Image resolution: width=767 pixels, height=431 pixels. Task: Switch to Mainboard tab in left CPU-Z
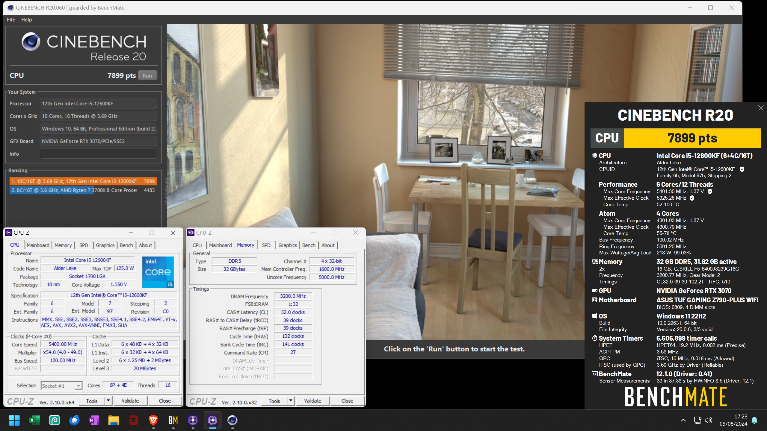[38, 245]
